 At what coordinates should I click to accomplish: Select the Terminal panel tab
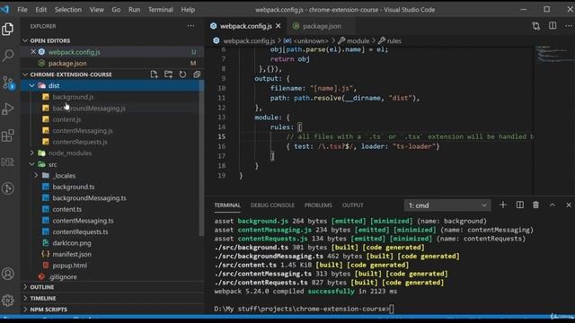[227, 205]
